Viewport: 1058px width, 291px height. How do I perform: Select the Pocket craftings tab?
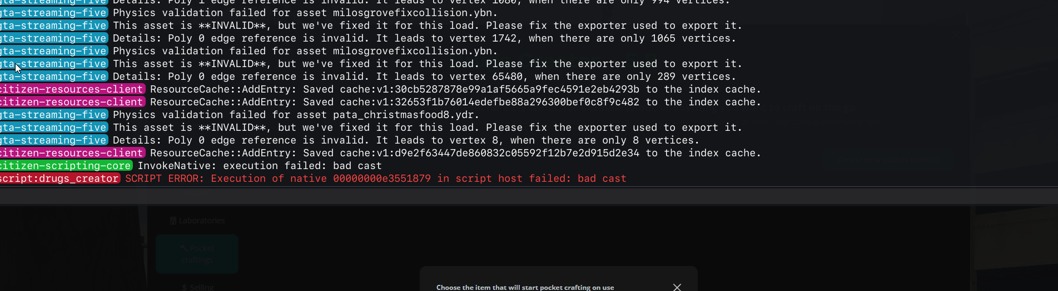(197, 254)
